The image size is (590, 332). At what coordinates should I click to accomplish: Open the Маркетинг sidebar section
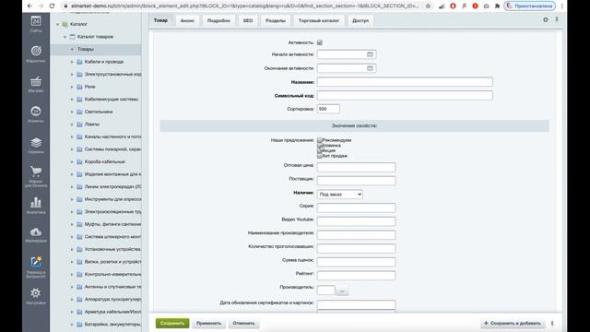(36, 53)
